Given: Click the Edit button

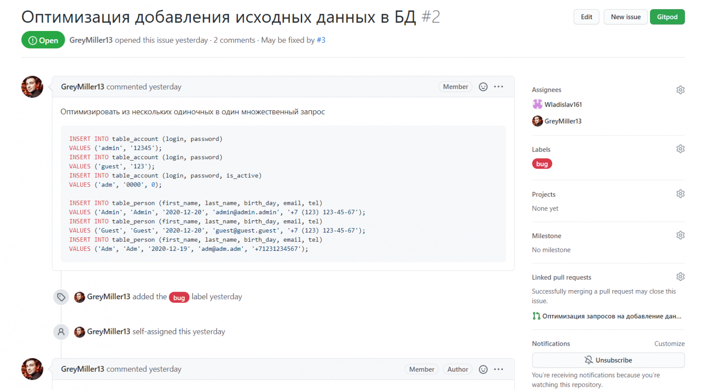Looking at the screenshot, I should click(x=586, y=17).
